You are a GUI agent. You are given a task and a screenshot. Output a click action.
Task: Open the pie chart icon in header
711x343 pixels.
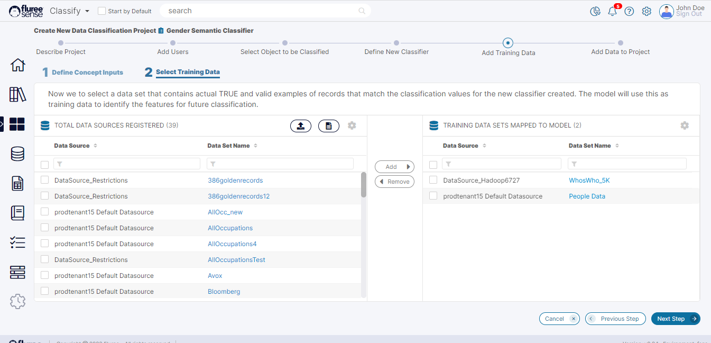[595, 11]
